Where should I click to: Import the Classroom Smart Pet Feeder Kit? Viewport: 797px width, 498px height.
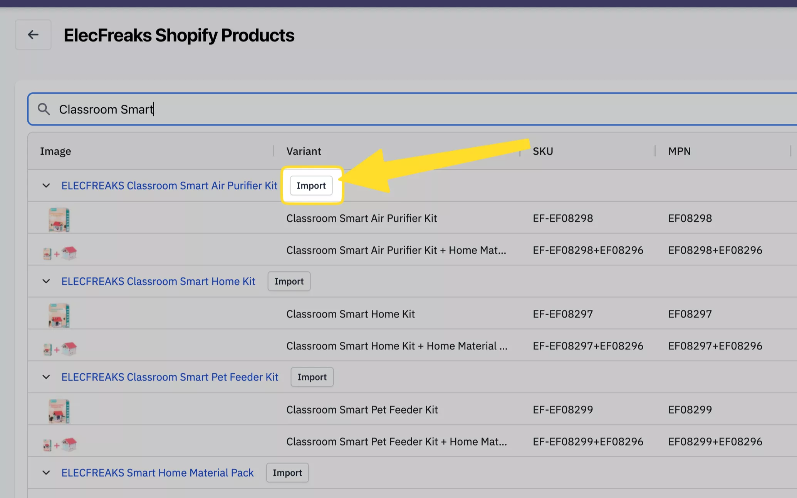pyautogui.click(x=312, y=377)
